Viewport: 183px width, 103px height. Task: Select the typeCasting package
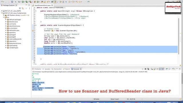pos(13,45)
